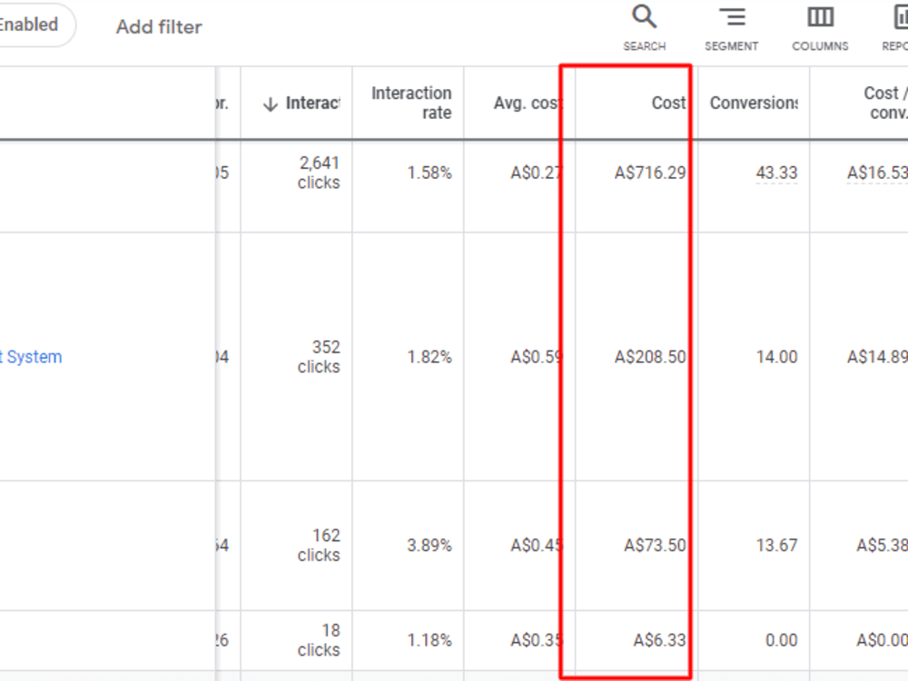Select the A$6.33 cost cell
The height and width of the screenshot is (681, 908).
659,640
